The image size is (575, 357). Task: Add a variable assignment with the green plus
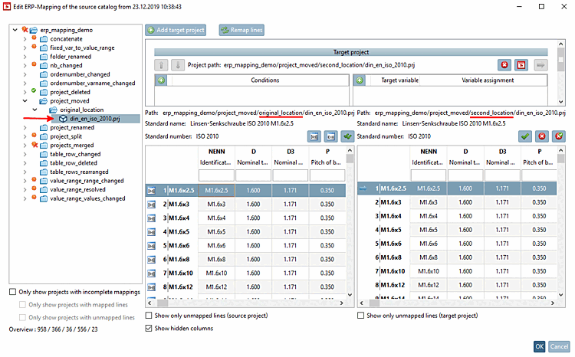point(360,80)
